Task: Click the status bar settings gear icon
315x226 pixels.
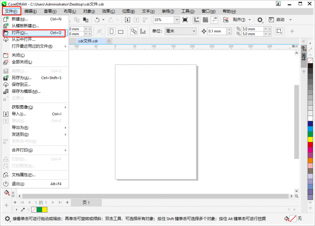Action: click(7, 219)
